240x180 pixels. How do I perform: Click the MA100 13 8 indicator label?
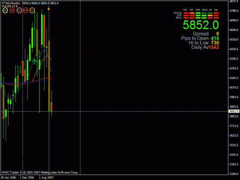pos(10,6)
